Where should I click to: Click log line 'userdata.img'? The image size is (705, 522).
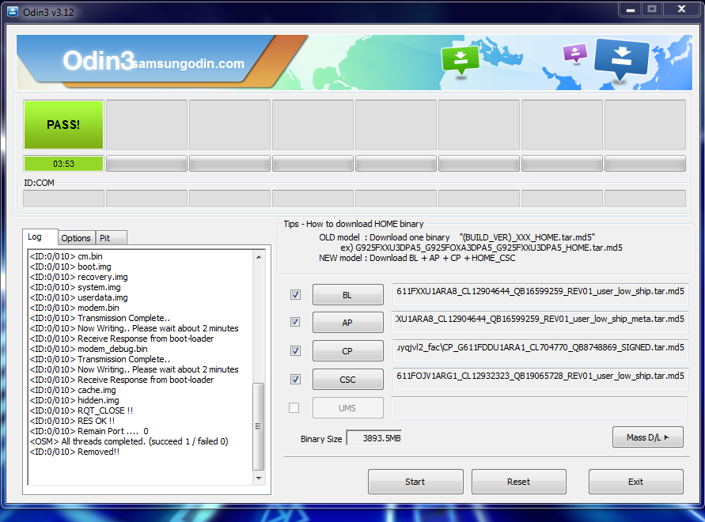tap(78, 297)
